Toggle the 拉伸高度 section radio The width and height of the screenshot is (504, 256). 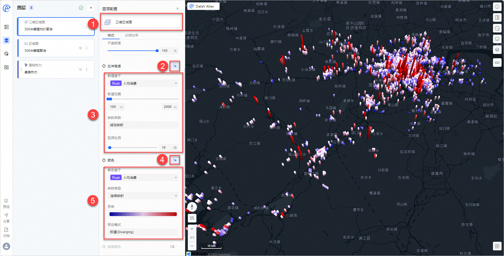(x=104, y=66)
